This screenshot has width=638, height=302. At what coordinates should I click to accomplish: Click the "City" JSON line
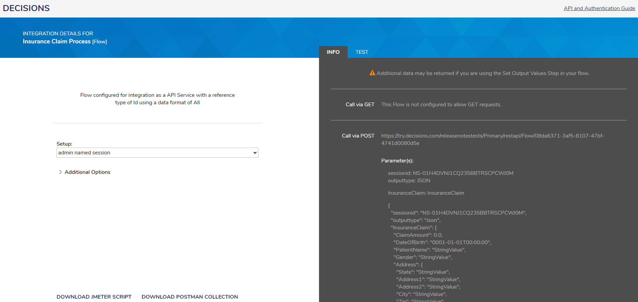coord(422,294)
